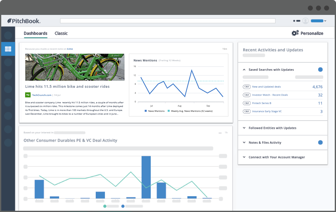The image size is (336, 212).
Task: Open the blue account dropdown arrow
Action: click(x=325, y=21)
